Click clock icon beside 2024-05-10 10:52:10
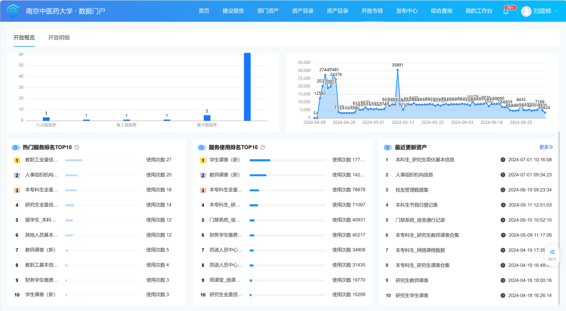Screen dimensions: 566x311 (x=503, y=220)
